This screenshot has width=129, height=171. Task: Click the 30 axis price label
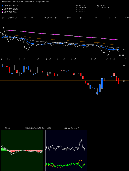click(124, 65)
